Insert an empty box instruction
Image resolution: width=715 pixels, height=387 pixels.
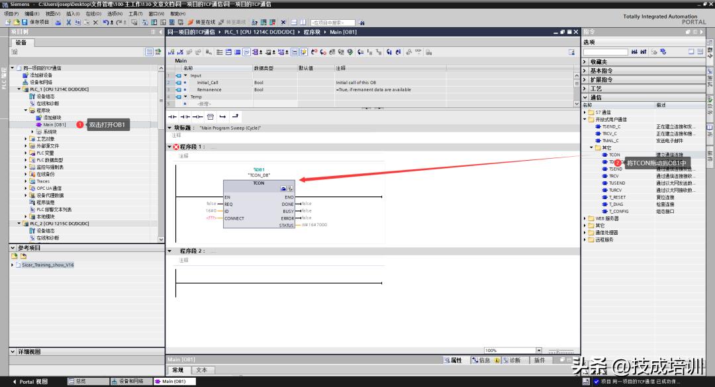pos(211,116)
